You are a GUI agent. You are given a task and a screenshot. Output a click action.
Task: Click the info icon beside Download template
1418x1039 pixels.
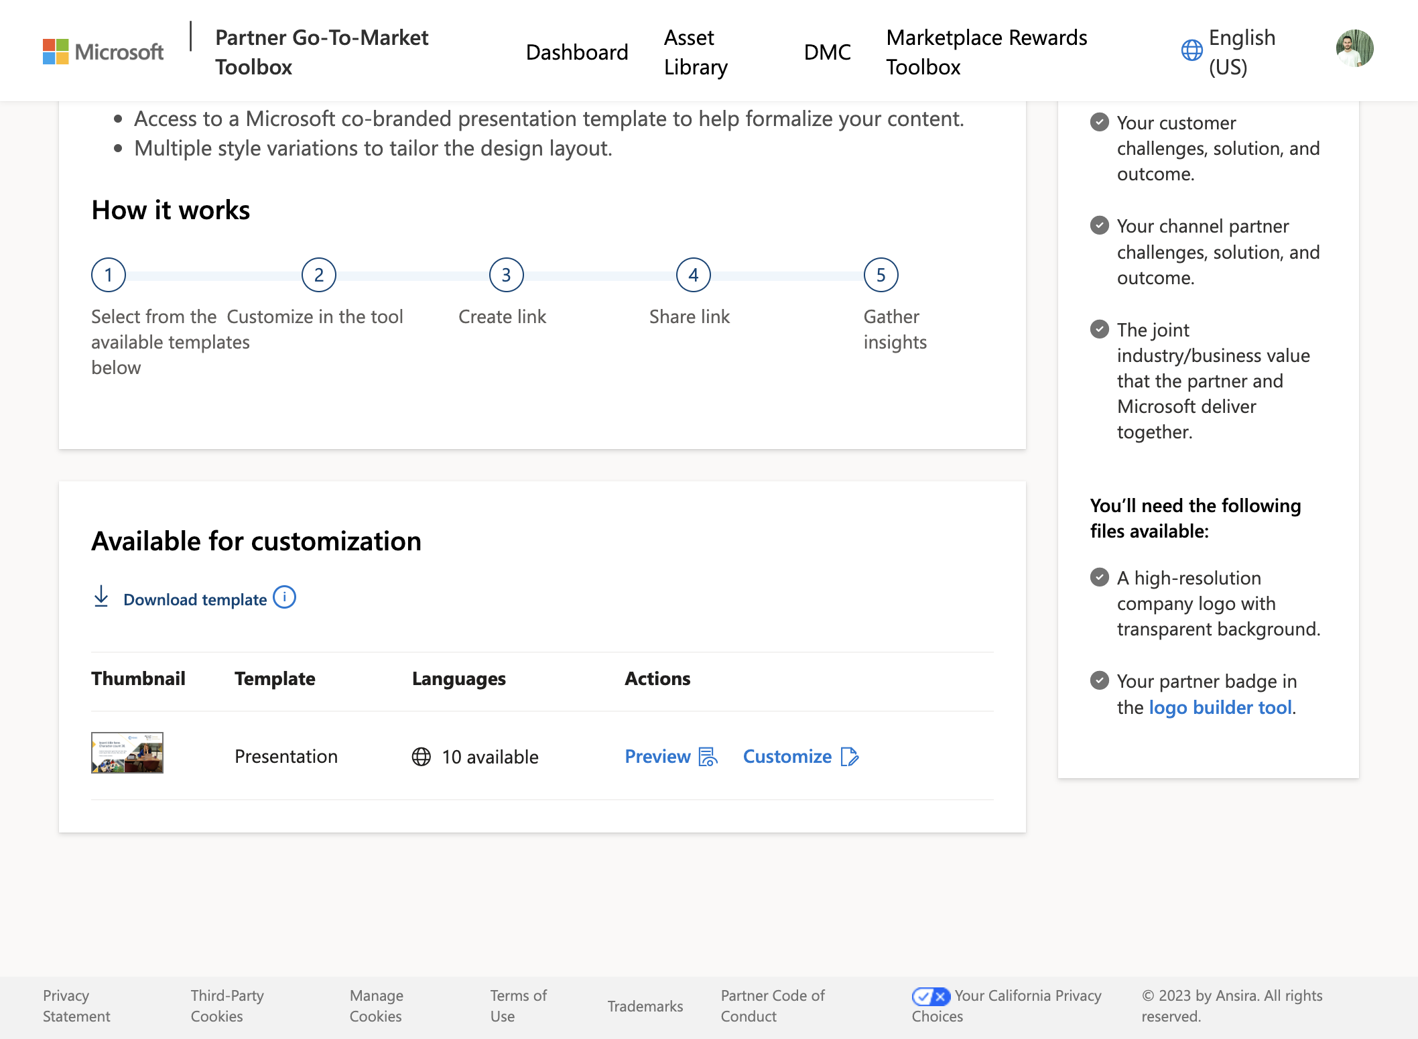285,597
